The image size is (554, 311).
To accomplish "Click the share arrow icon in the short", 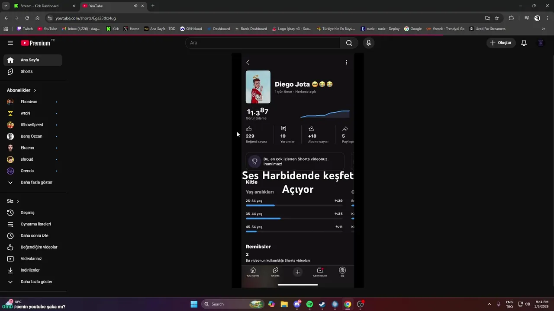I will click(x=345, y=129).
